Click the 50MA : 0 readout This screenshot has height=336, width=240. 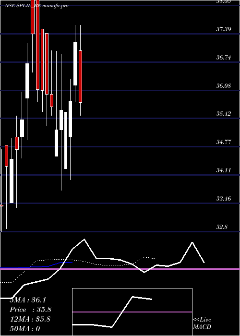click(25, 329)
